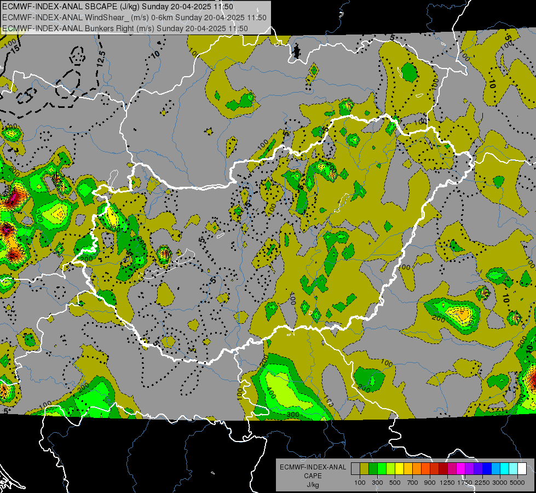Click the white swatch ending the legend
536x493 pixels.
(522, 469)
